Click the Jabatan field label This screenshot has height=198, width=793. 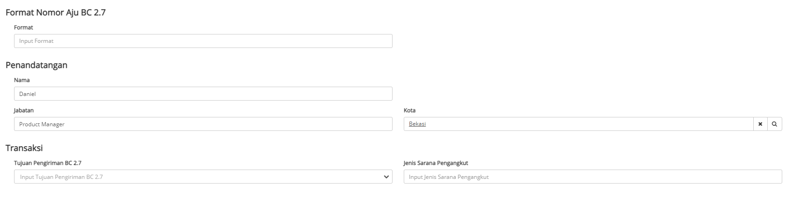24,110
